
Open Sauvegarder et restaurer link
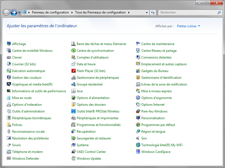tap(94, 138)
